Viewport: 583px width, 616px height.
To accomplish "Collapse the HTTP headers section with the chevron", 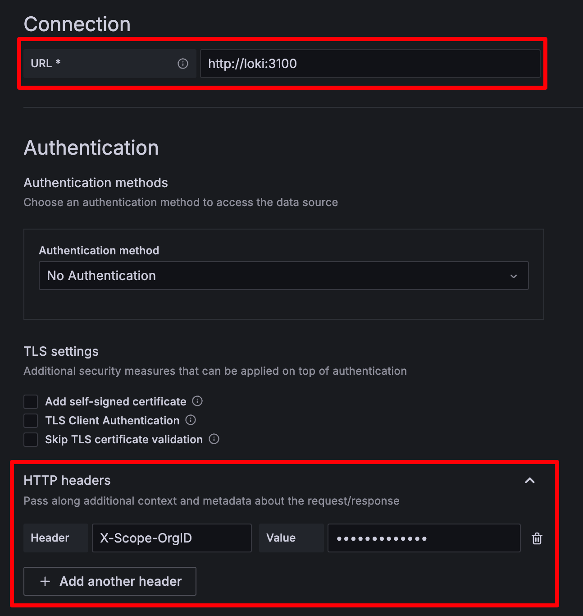I will (530, 480).
